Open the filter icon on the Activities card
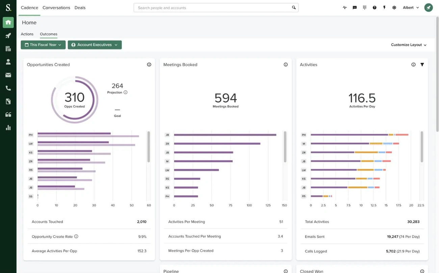 [x=422, y=64]
